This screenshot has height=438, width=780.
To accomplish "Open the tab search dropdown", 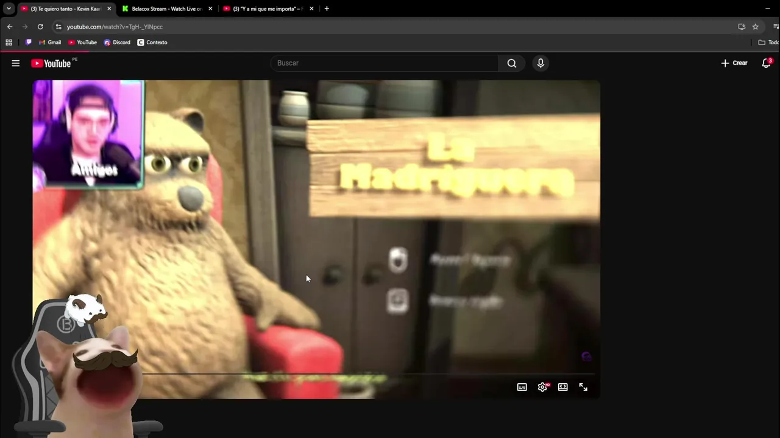I will [x=9, y=9].
